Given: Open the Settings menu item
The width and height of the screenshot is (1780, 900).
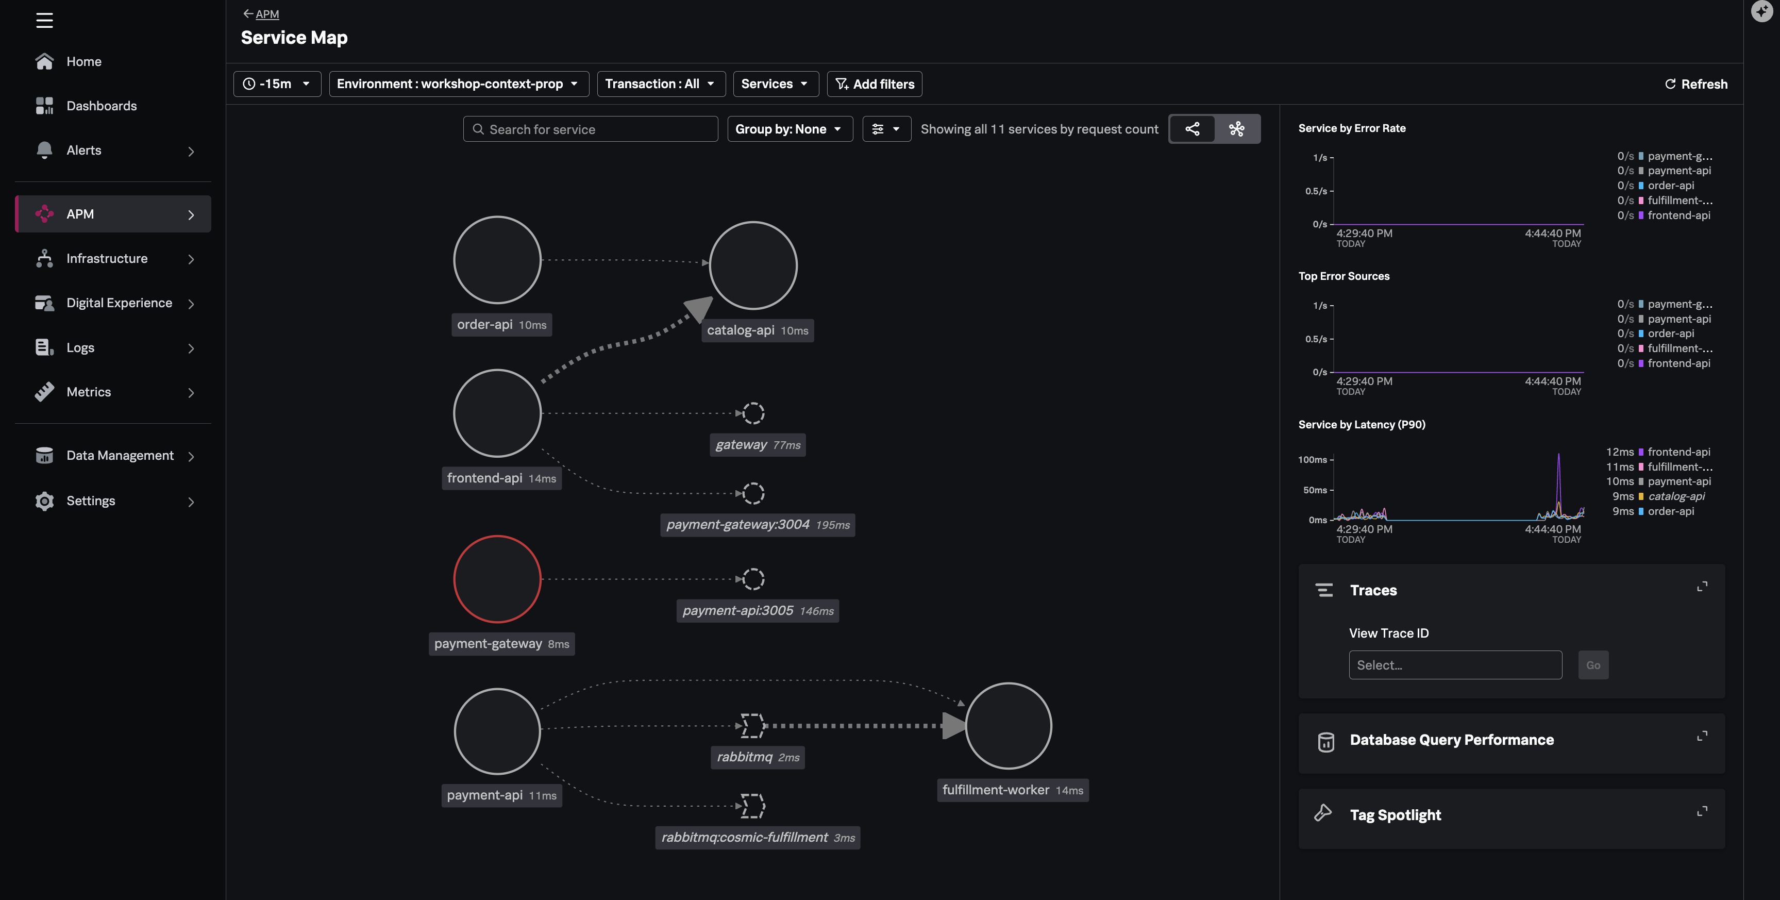Looking at the screenshot, I should tap(113, 501).
